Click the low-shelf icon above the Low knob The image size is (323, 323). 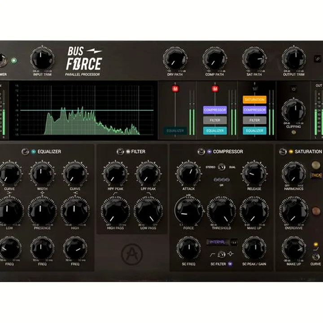(9, 193)
